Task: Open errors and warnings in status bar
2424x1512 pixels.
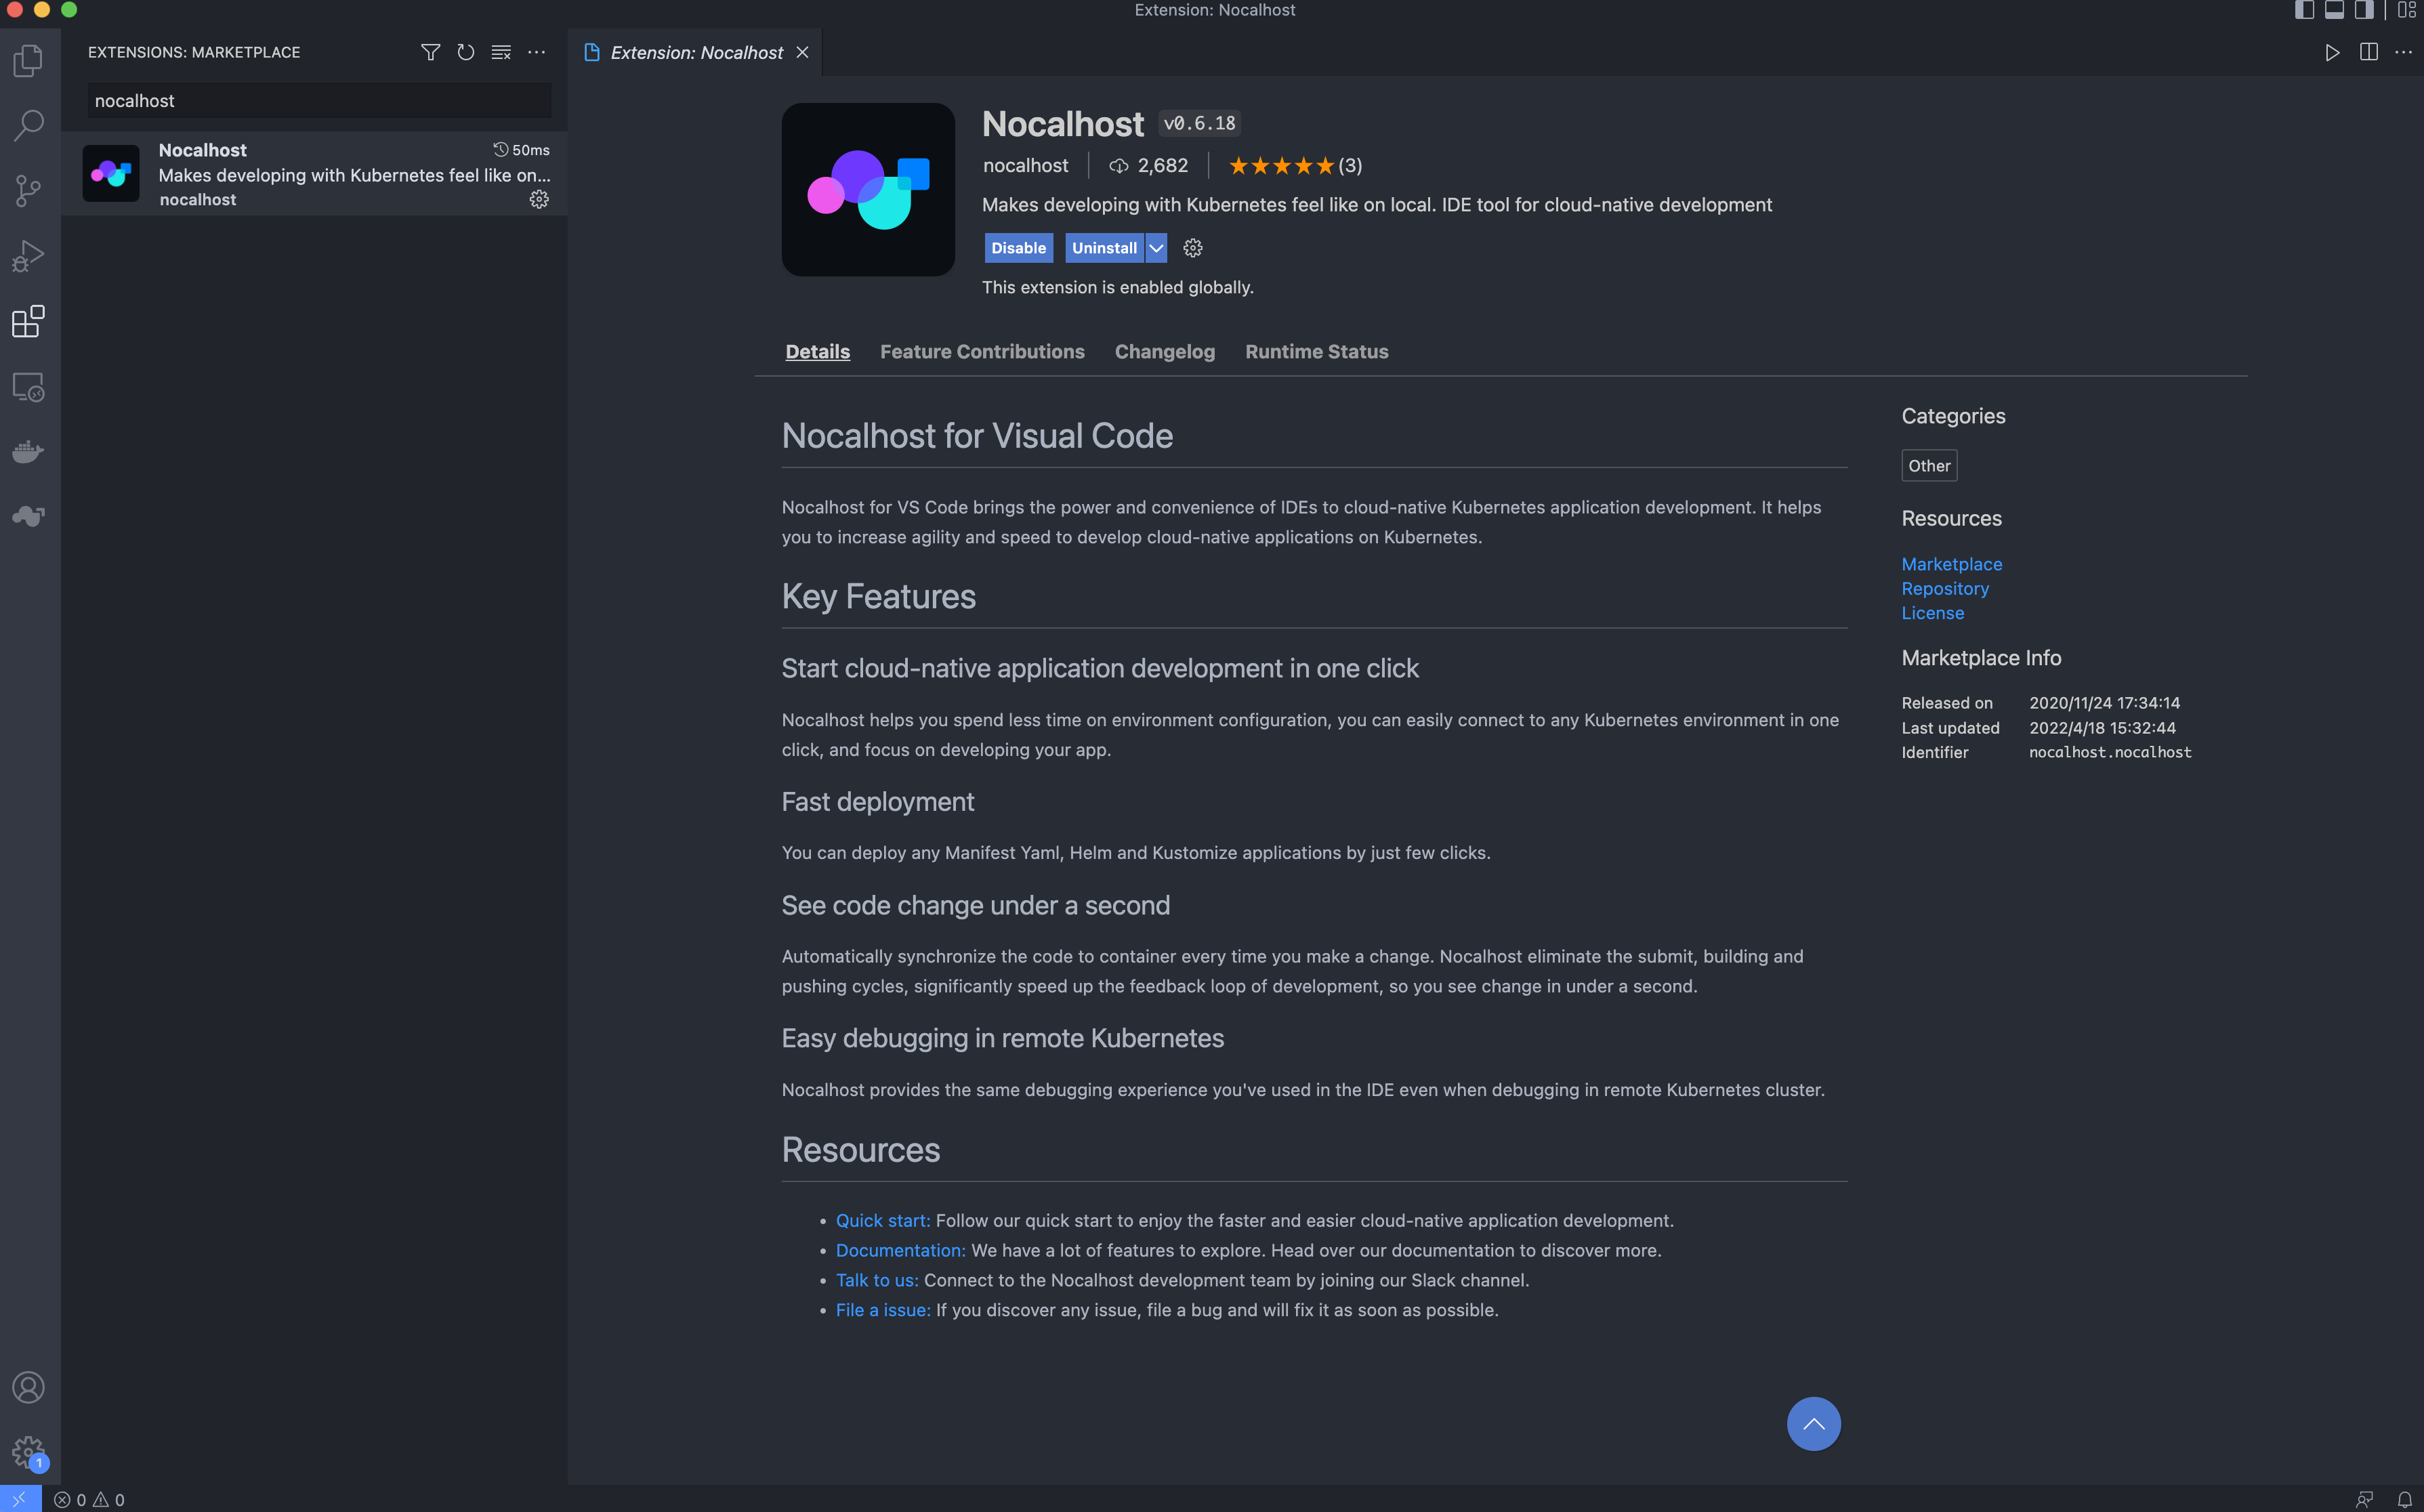Action: click(89, 1499)
